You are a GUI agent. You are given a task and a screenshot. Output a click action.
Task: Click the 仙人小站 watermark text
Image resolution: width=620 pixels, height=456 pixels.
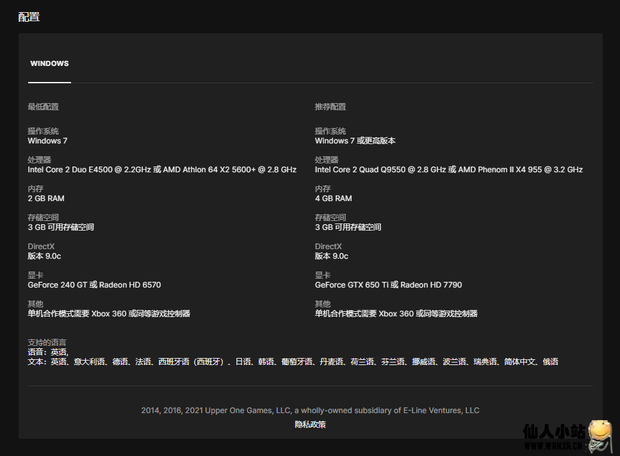[x=553, y=432]
